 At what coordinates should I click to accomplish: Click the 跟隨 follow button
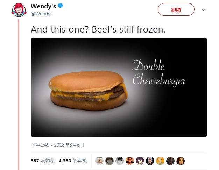coord(176,9)
